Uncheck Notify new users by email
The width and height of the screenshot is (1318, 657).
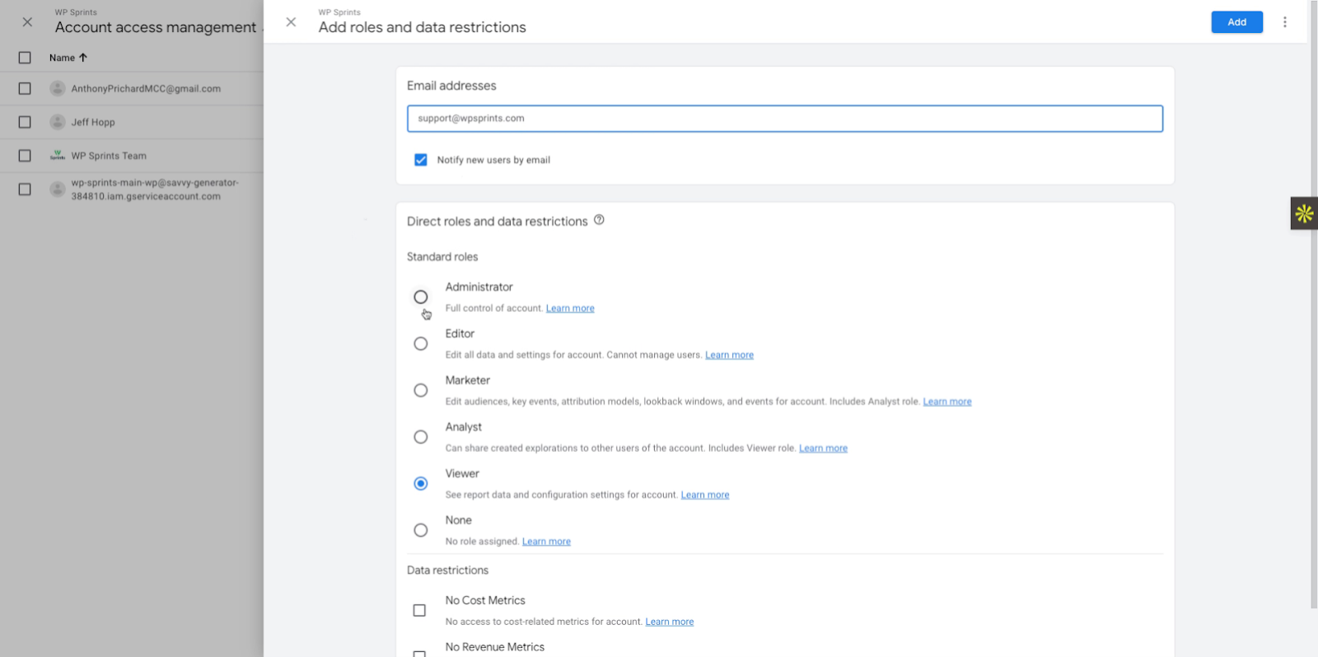click(x=421, y=160)
